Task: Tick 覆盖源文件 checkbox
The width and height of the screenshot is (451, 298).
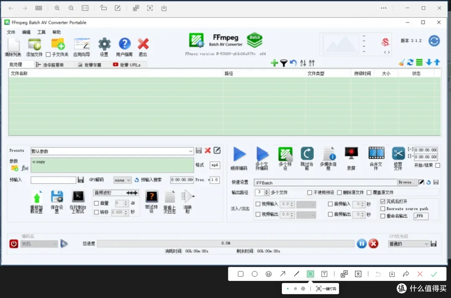Action: [x=369, y=192]
